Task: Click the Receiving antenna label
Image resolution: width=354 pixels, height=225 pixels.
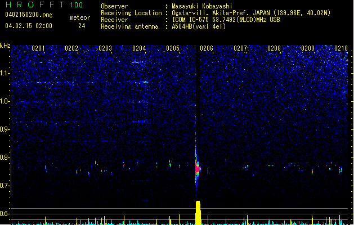Action: coord(129,26)
